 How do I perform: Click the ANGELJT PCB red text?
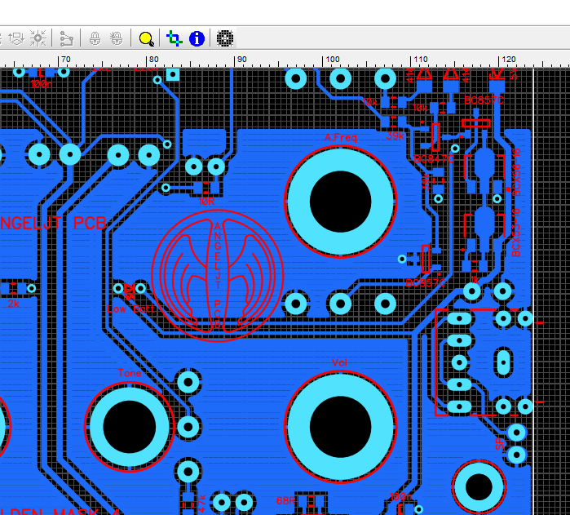pyautogui.click(x=54, y=223)
